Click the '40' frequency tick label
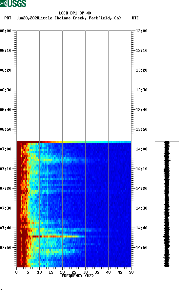Screen dimensions: 181x293 tap(108, 272)
